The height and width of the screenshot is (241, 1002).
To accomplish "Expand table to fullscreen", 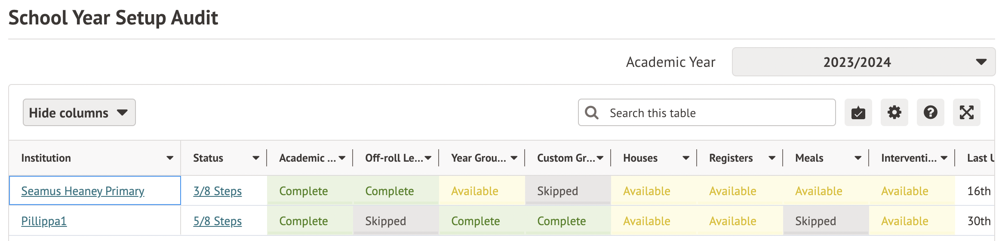I will [966, 113].
